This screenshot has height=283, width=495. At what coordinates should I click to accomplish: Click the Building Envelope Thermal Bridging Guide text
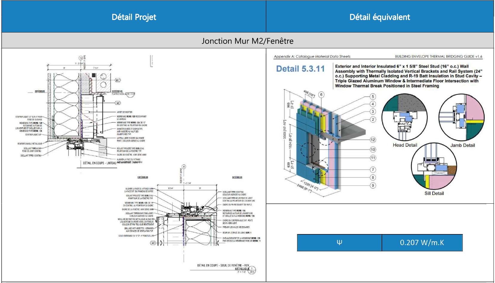tap(438, 56)
